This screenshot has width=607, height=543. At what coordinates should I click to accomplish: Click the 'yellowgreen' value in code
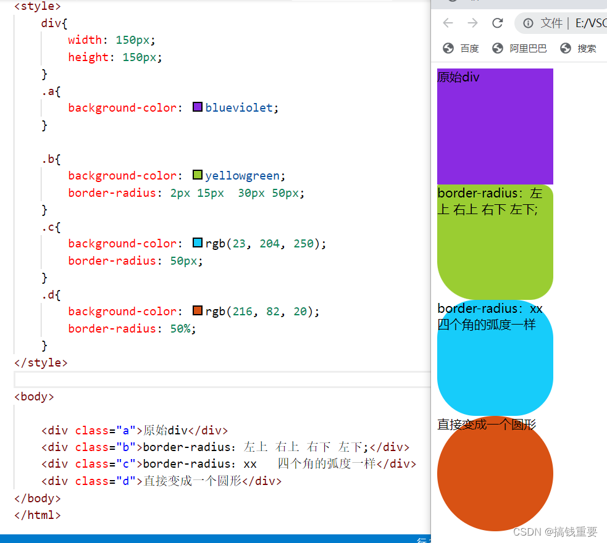pyautogui.click(x=242, y=176)
